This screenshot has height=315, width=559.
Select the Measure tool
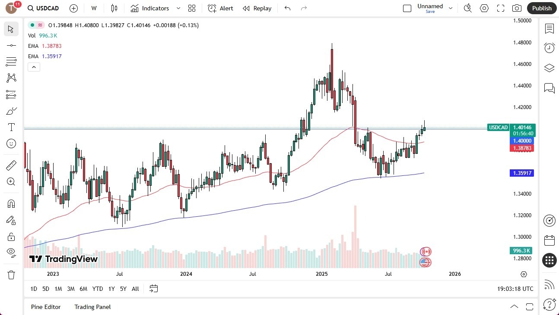pyautogui.click(x=11, y=165)
